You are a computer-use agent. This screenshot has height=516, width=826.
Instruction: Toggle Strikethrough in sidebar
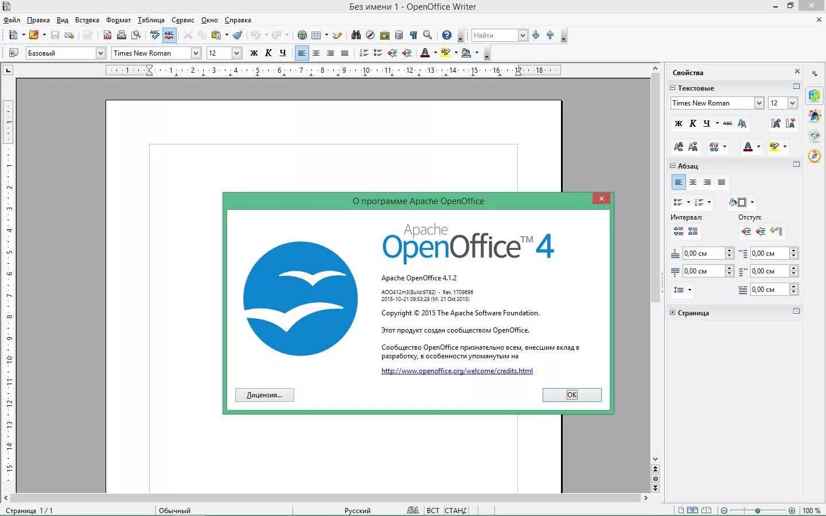(728, 123)
